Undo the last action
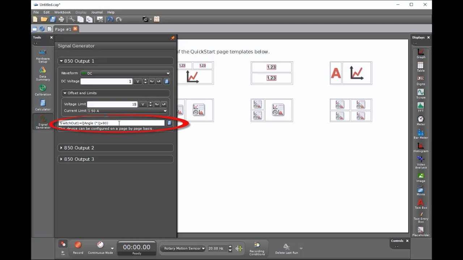The height and width of the screenshot is (260, 463). point(110,19)
